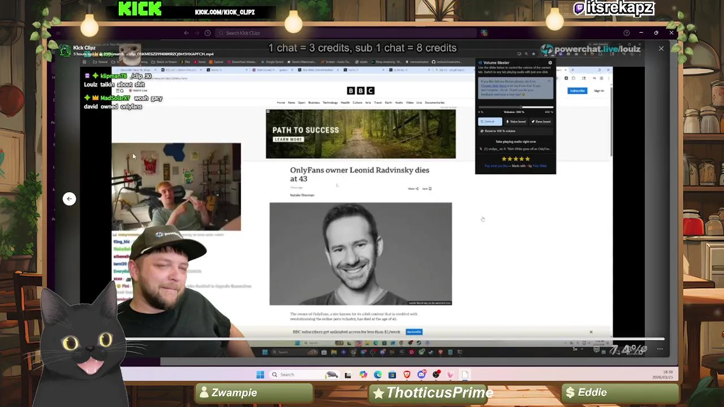
Task: Click the Search Kick Clipz field
Action: coord(345,33)
